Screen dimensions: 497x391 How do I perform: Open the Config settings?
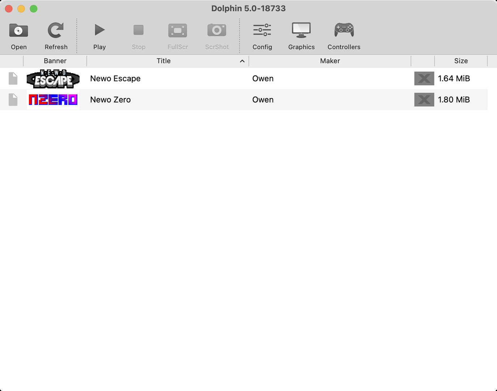(262, 31)
